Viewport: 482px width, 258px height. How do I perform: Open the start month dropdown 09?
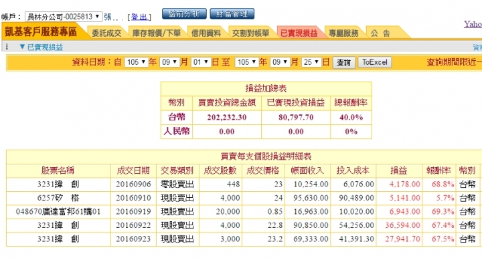[x=169, y=62]
